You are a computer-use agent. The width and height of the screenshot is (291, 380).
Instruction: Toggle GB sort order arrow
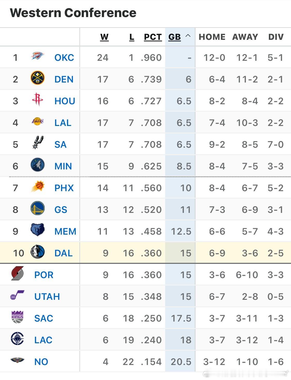(x=188, y=36)
